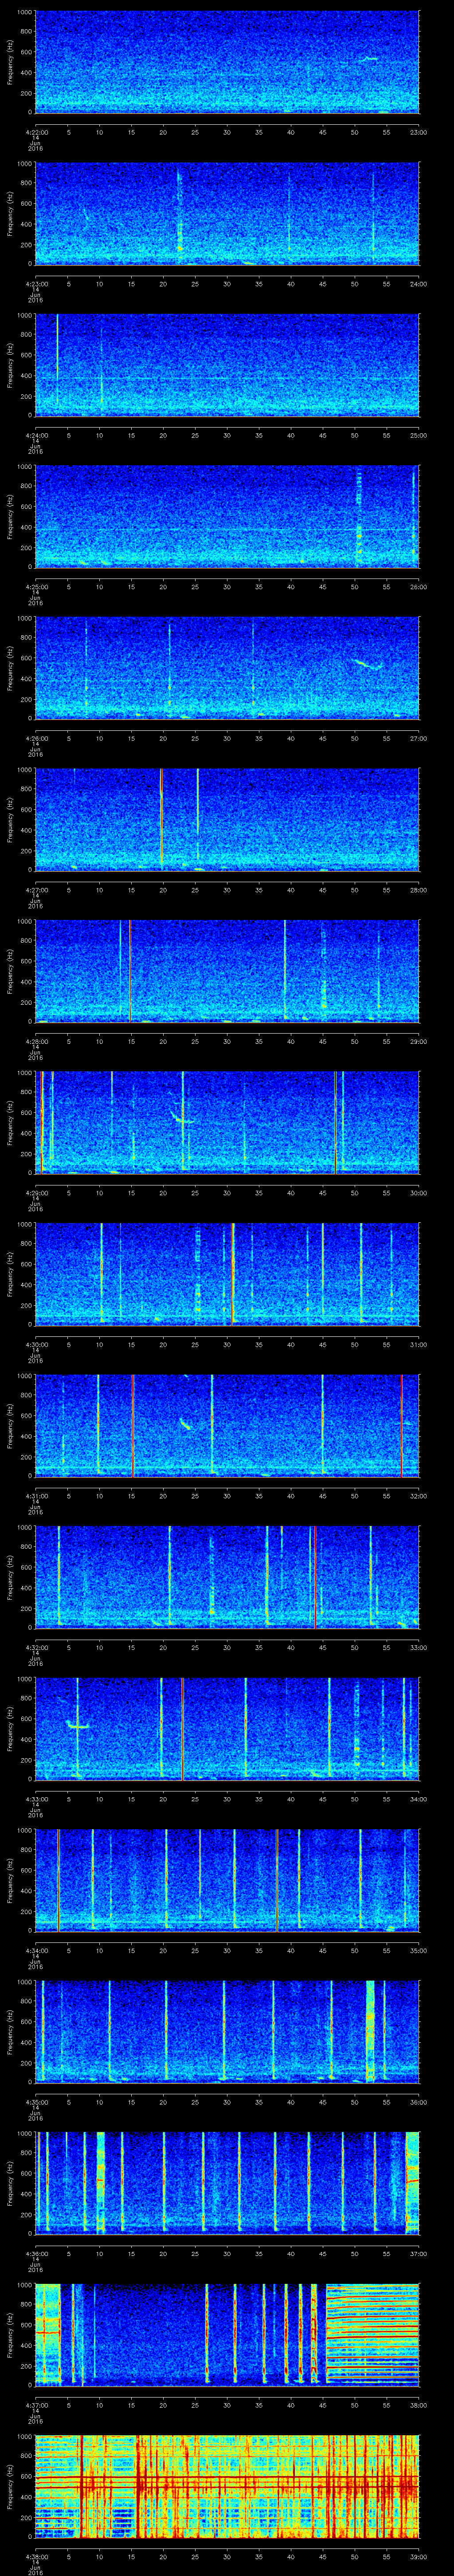
Task: Click the '4:31:00' start time label
Action: (x=36, y=1495)
